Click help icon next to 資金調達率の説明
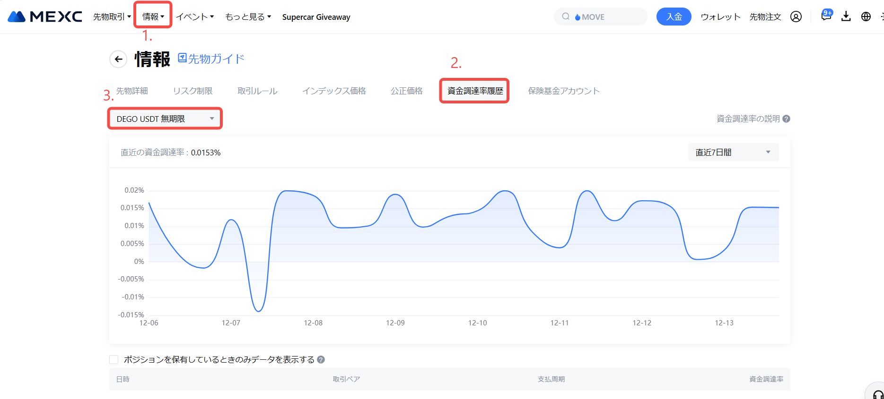Image resolution: width=884 pixels, height=399 pixels. 786,119
